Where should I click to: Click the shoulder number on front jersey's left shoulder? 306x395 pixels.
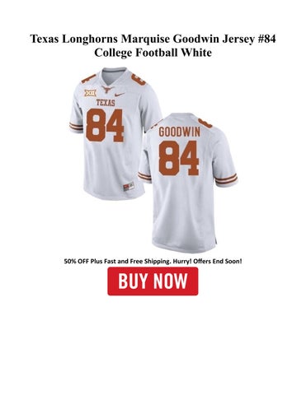point(88,78)
